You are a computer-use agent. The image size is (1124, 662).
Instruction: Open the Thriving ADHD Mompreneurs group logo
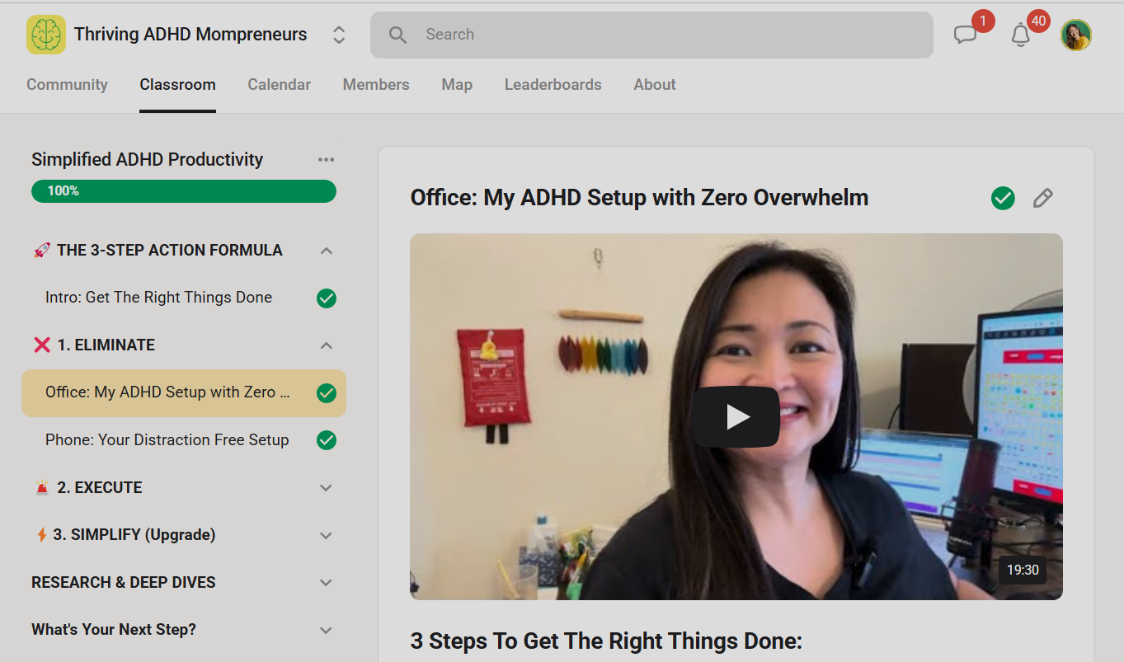45,35
